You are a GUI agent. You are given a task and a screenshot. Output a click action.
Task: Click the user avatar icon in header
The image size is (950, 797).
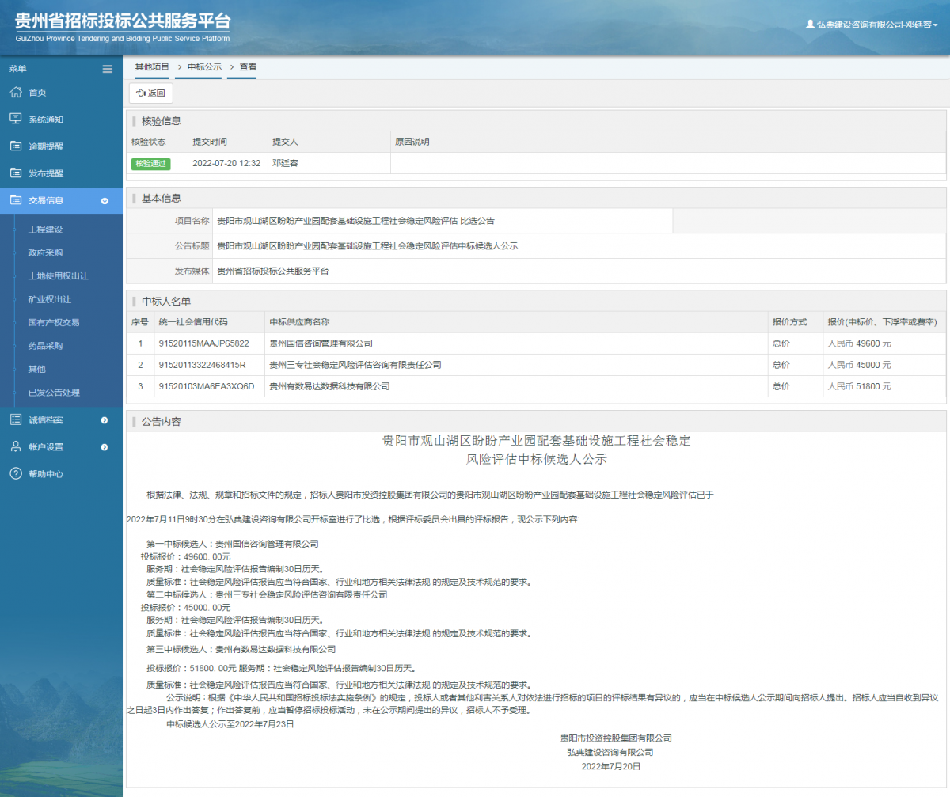click(x=810, y=25)
